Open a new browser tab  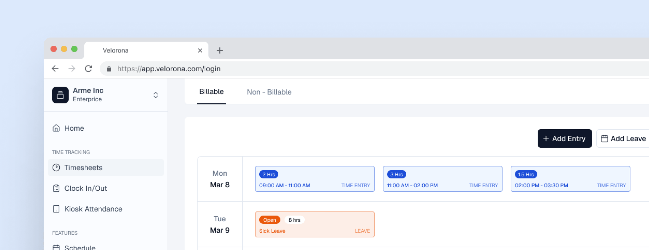pyautogui.click(x=220, y=50)
